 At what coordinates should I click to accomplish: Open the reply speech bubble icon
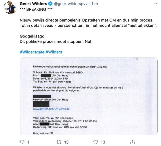pyautogui.click(x=22, y=142)
